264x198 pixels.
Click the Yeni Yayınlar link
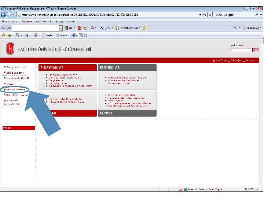tap(115, 100)
